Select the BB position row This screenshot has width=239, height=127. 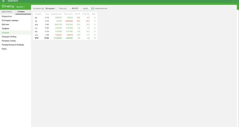(x=65, y=18)
